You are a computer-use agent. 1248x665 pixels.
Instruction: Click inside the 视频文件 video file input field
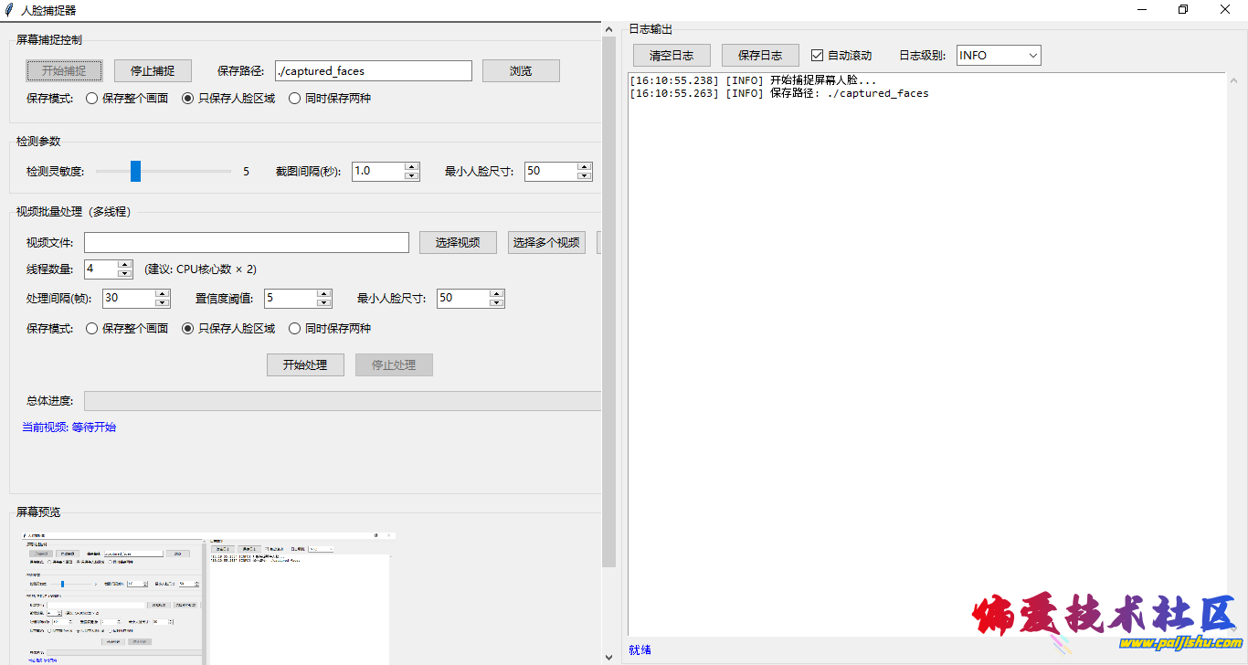(x=247, y=242)
